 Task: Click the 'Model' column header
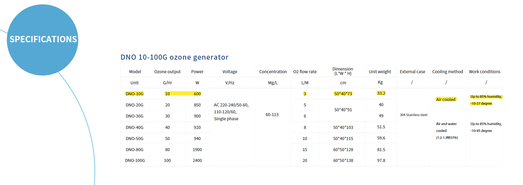coord(135,72)
